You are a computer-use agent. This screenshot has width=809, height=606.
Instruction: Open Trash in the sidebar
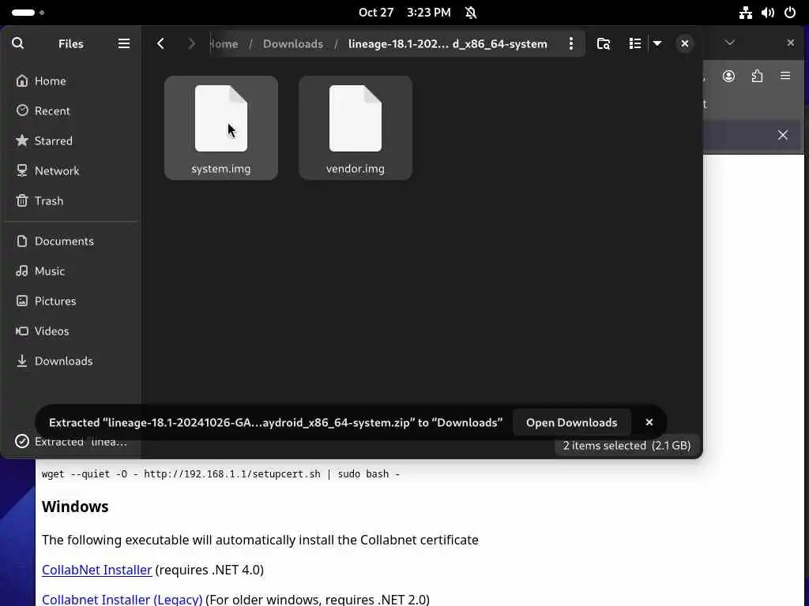click(71, 200)
